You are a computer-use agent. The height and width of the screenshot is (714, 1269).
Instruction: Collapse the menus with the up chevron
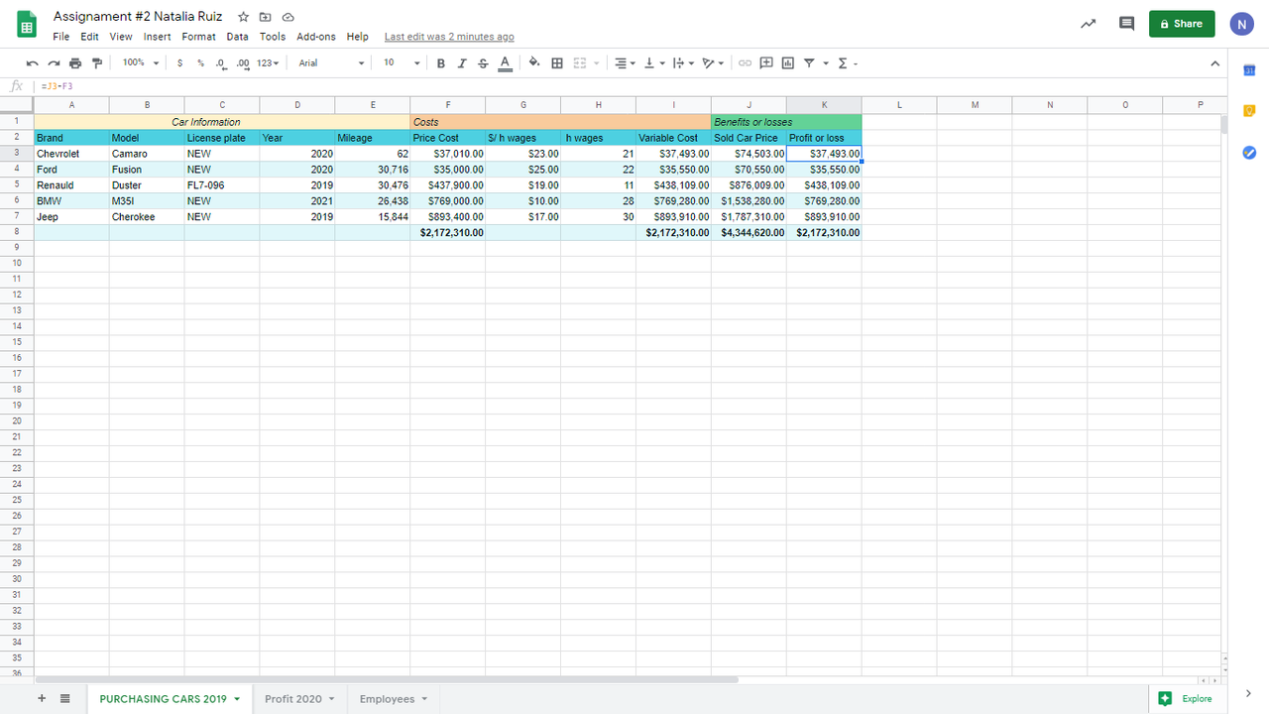tap(1215, 63)
